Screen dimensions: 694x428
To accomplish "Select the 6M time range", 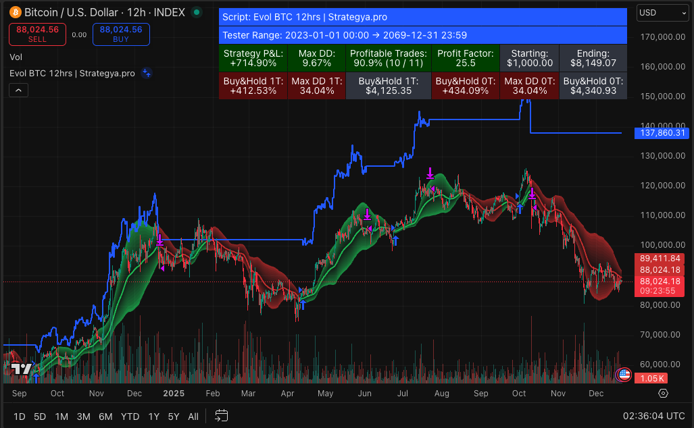I will point(105,417).
